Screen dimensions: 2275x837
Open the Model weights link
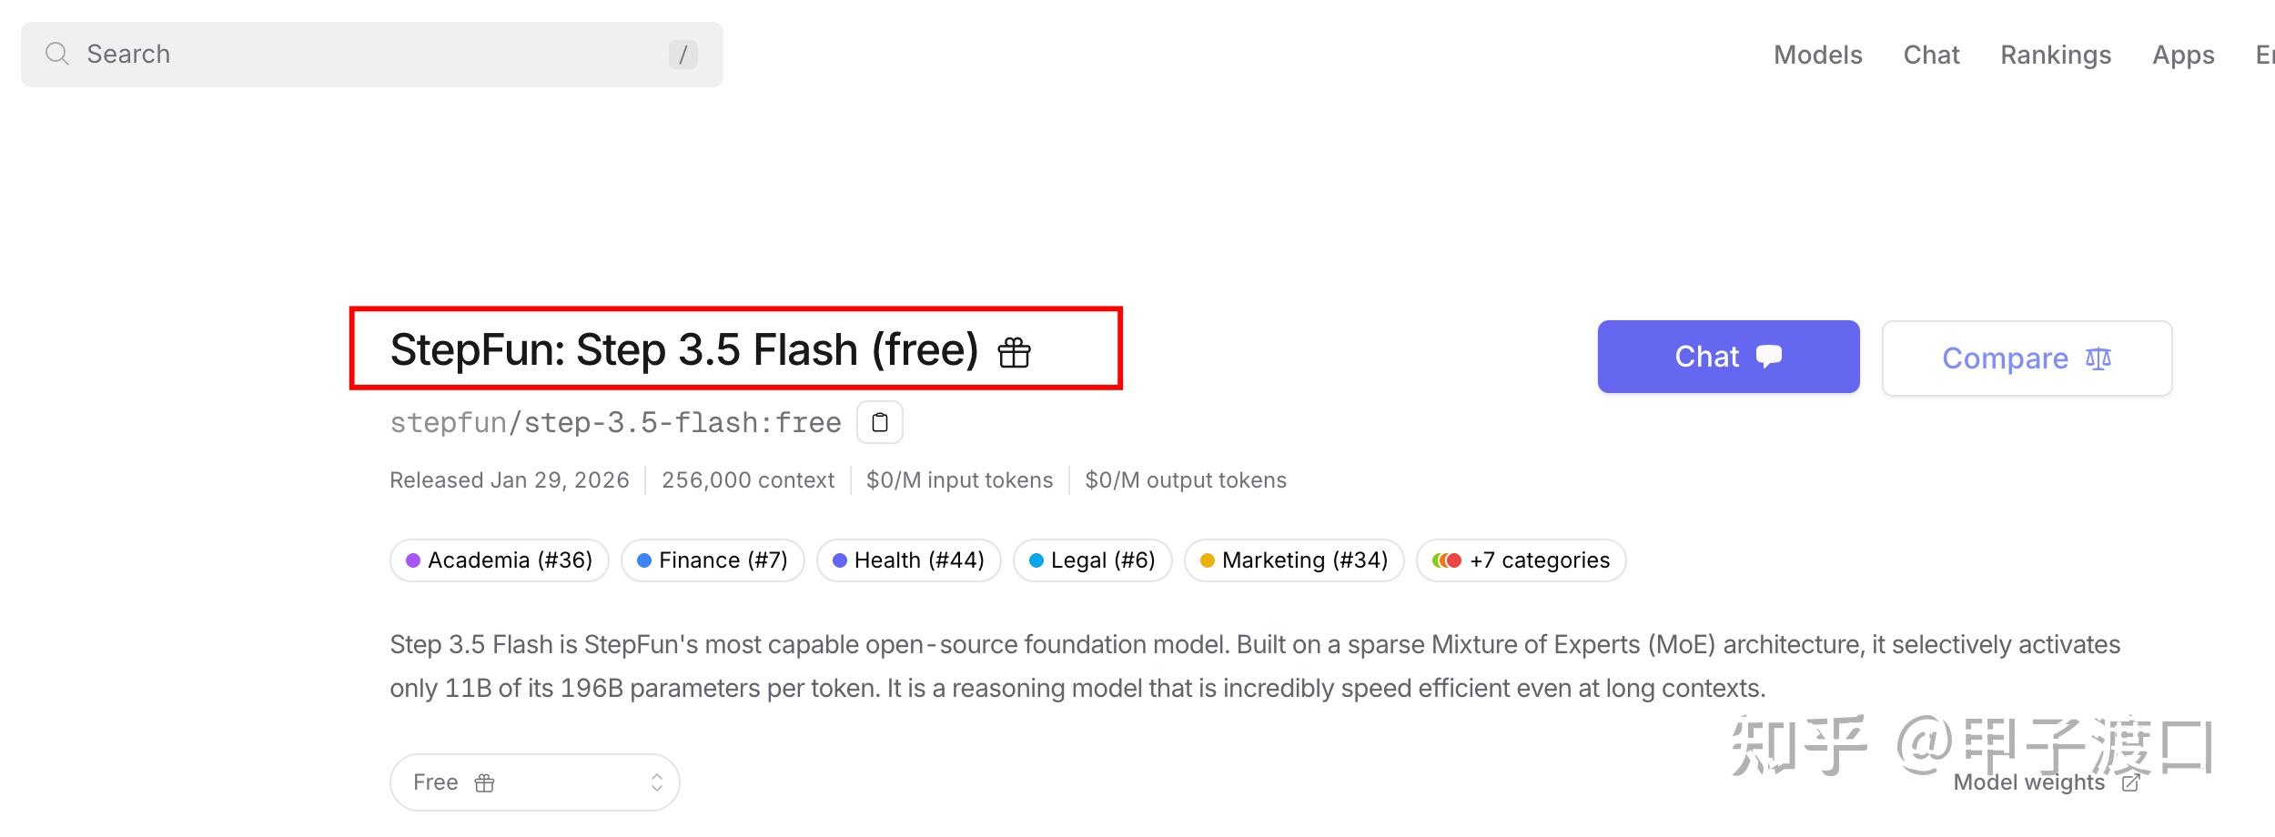point(2028,783)
